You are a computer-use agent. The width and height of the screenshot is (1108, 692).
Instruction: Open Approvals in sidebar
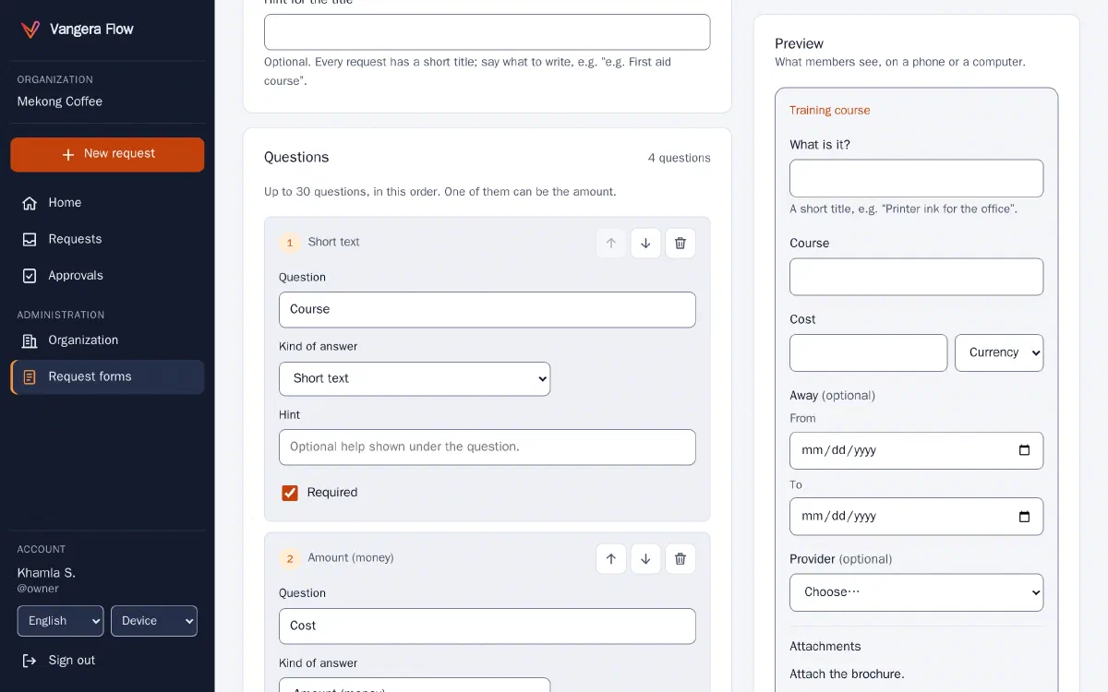pos(107,276)
